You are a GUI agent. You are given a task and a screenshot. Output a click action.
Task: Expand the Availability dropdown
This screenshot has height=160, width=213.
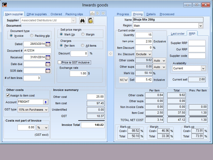[x=203, y=68]
